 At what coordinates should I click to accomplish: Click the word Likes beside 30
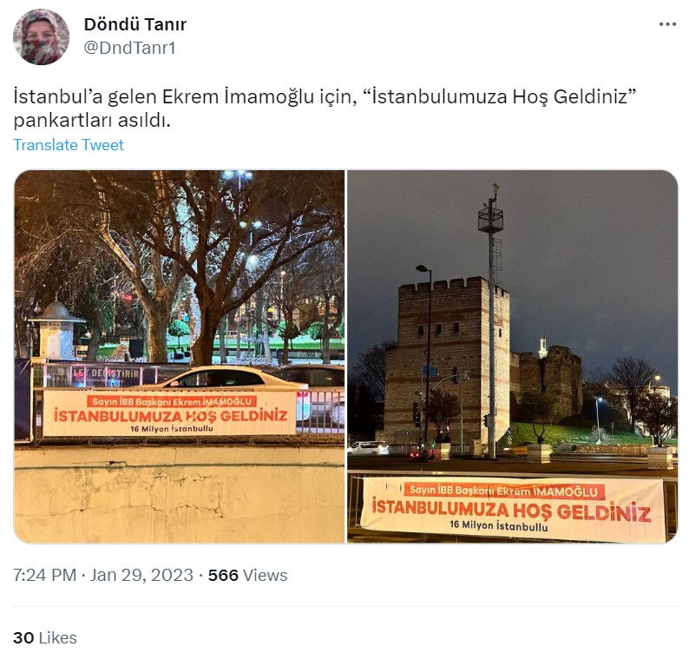(x=57, y=637)
